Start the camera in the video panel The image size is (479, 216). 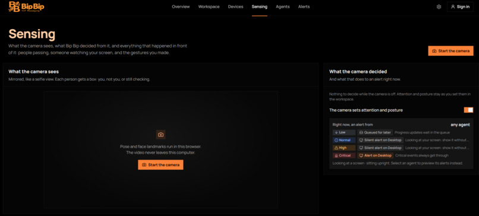click(x=160, y=165)
